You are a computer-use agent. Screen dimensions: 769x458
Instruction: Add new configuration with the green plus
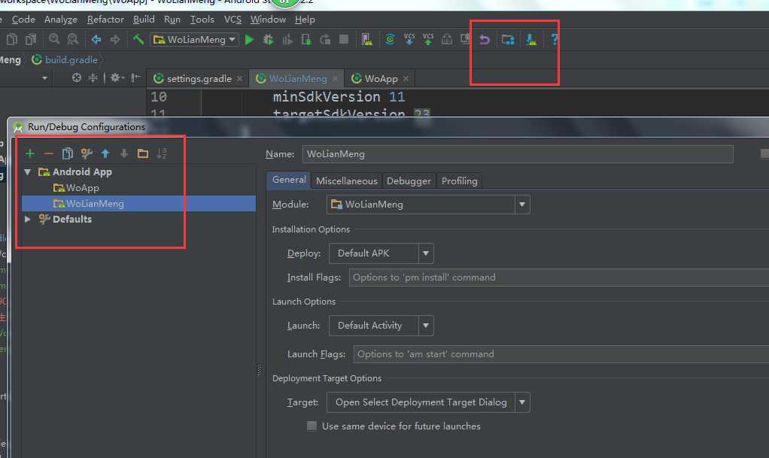[x=30, y=153]
